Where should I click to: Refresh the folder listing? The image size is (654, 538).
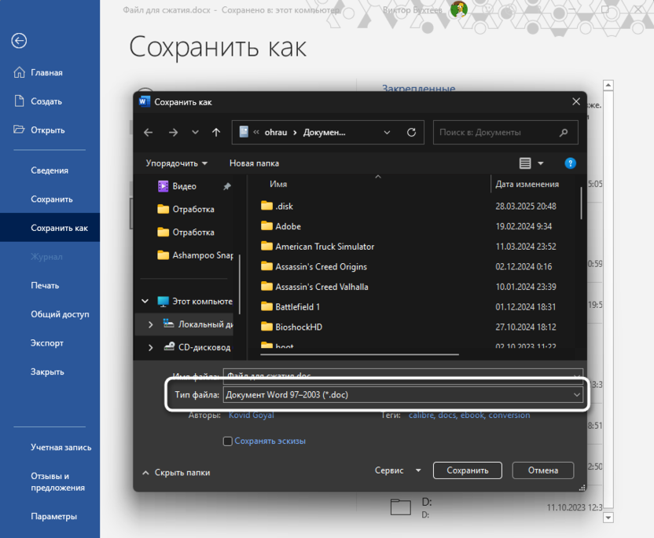click(x=411, y=133)
